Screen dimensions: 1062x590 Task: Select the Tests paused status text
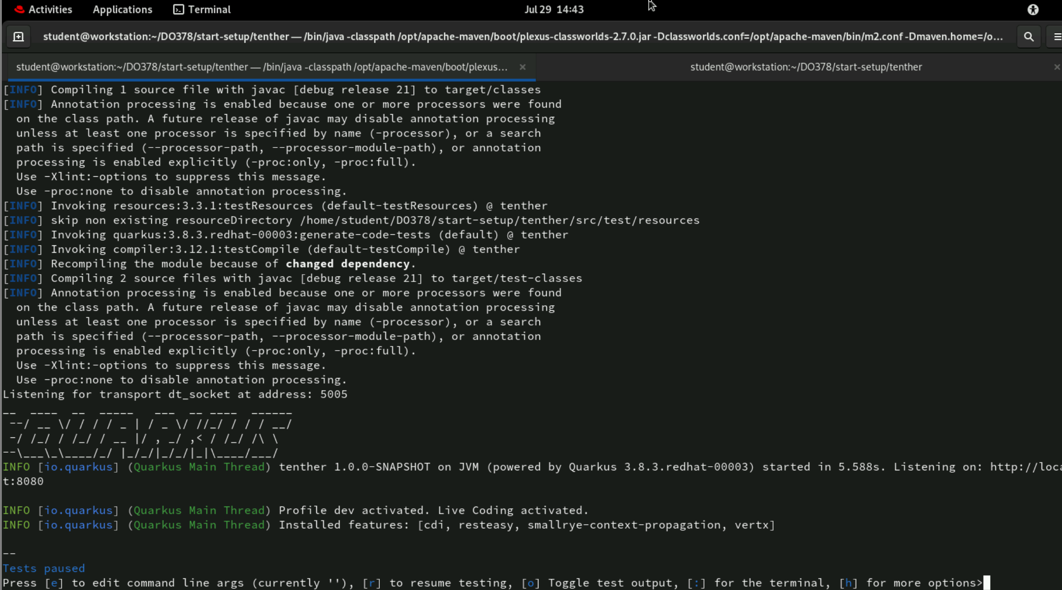coord(44,568)
